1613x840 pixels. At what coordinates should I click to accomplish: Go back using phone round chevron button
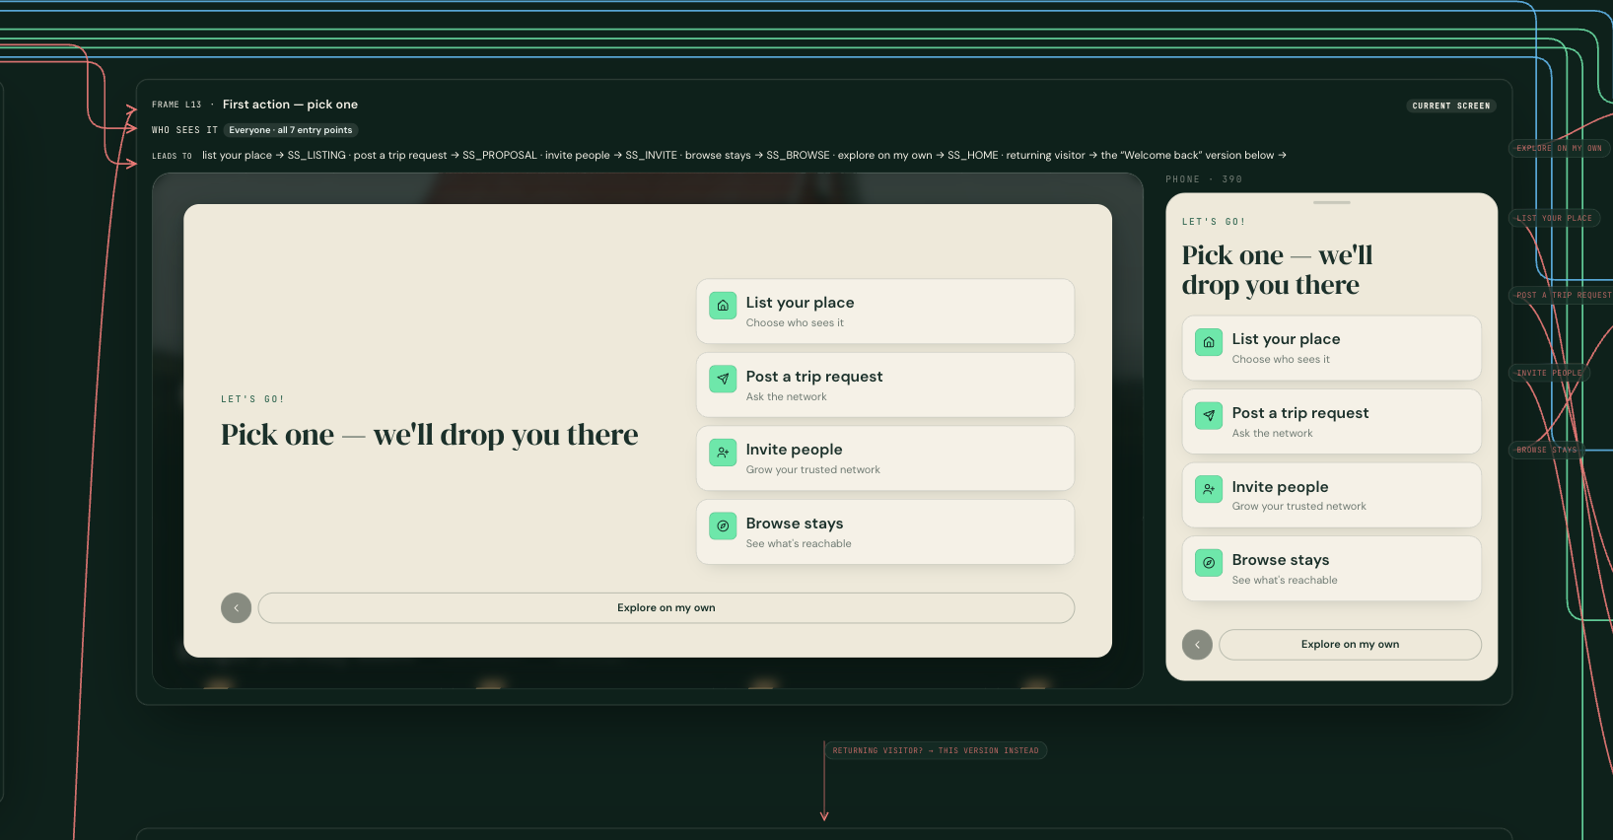point(1198,645)
